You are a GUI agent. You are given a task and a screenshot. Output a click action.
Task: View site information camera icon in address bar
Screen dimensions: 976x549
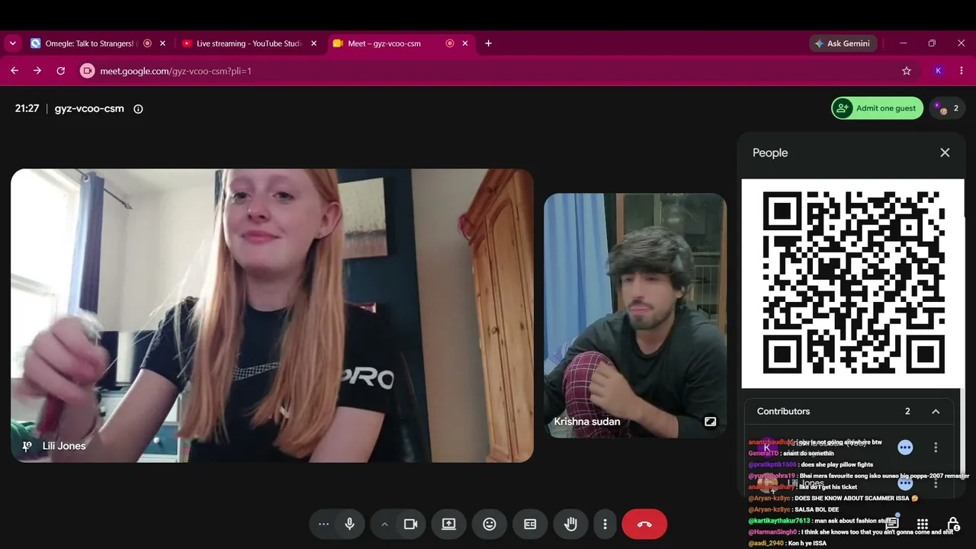coord(87,71)
